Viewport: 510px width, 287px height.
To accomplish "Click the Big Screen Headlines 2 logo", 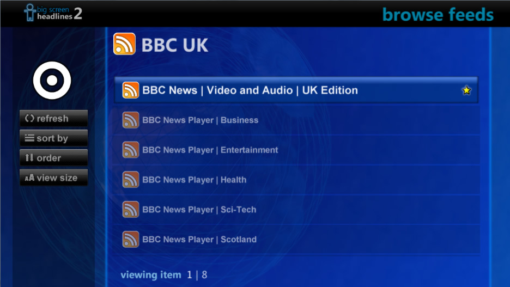I will coord(53,13).
